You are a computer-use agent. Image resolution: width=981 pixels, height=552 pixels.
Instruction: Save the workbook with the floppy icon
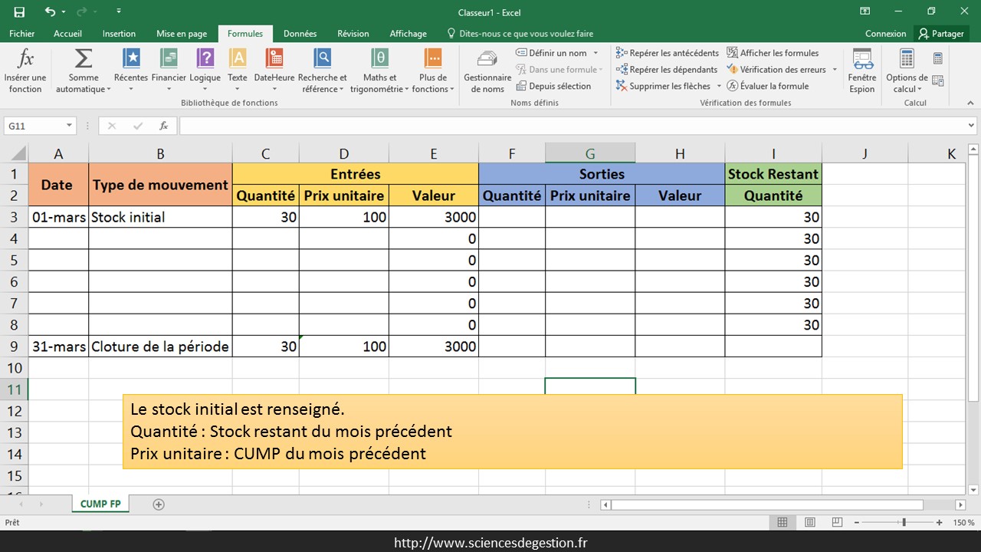pos(19,11)
